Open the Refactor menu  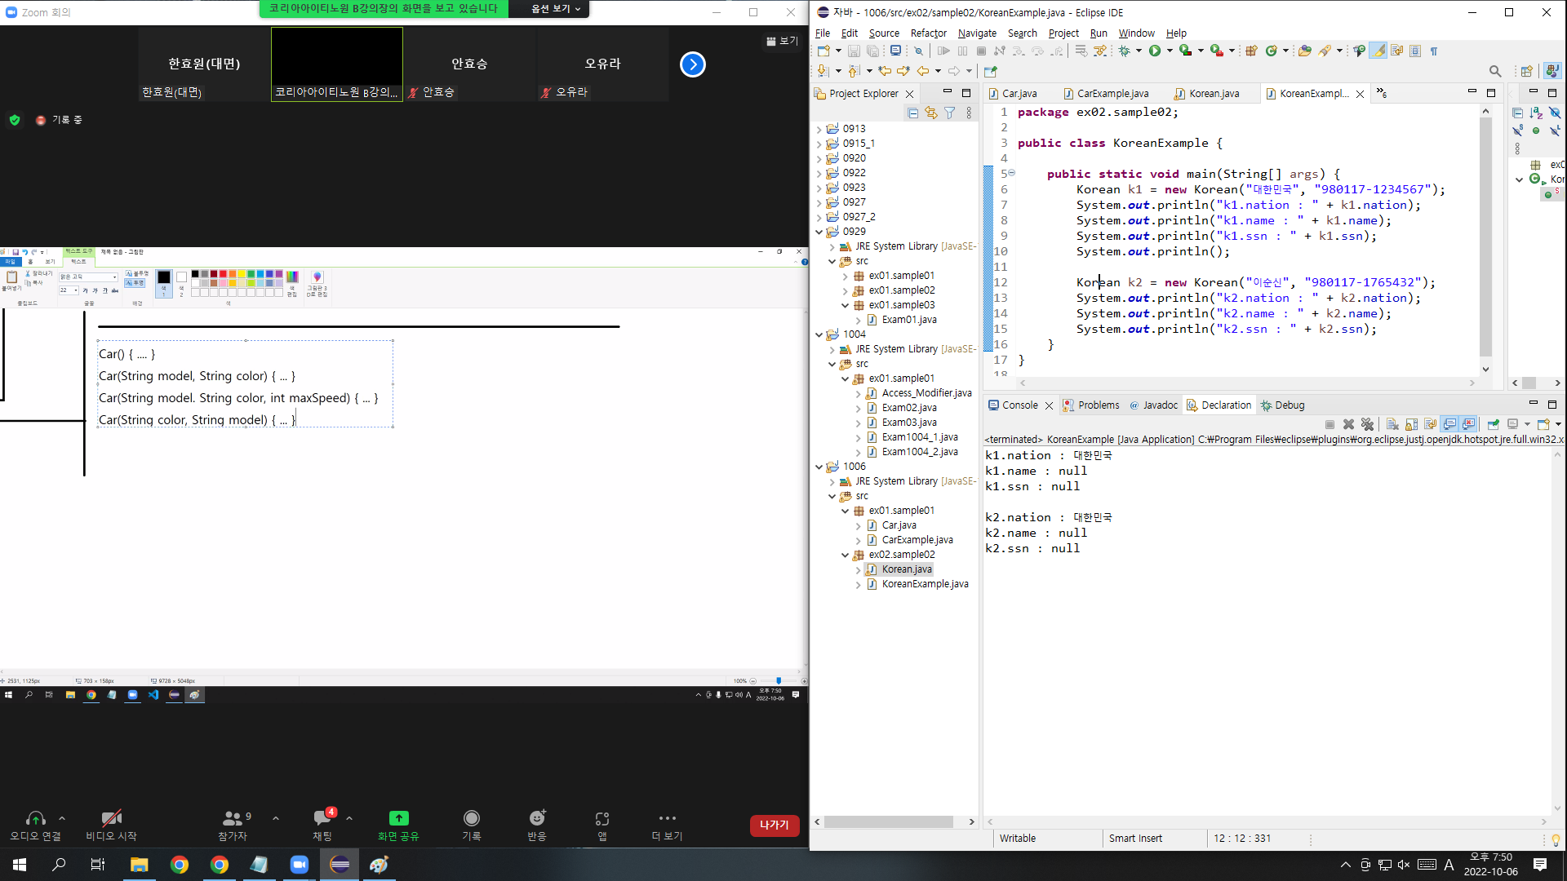point(928,33)
